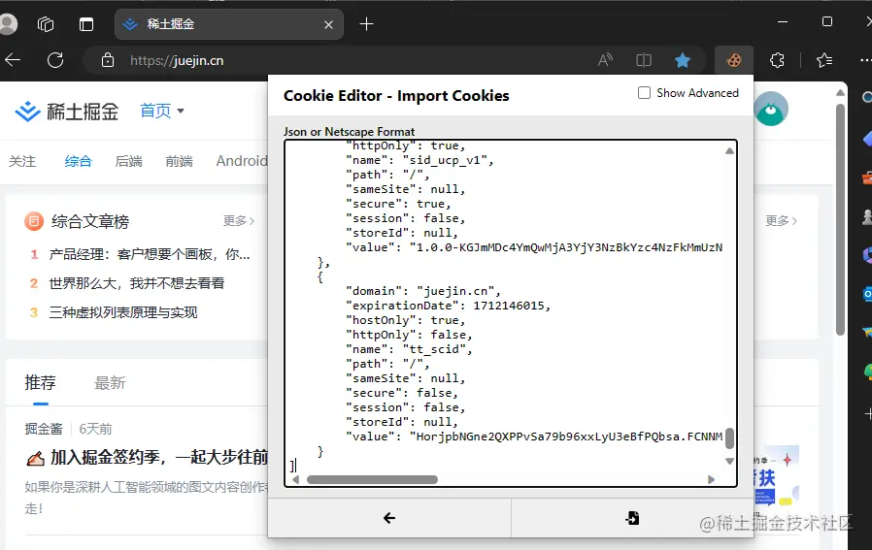Click the horizontal scroll left arrow
Viewport: 872px width, 550px height.
[295, 479]
